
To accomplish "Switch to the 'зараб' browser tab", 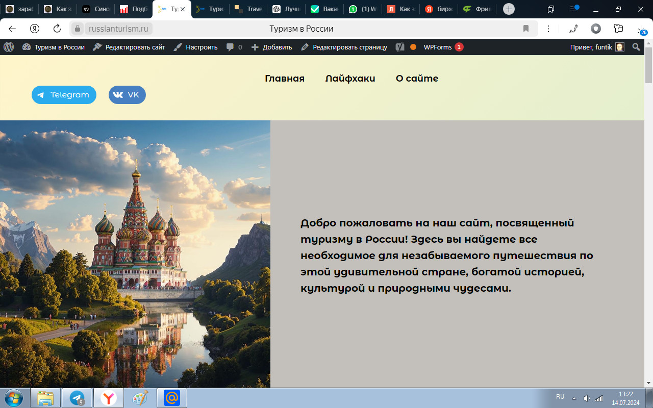I will (x=19, y=9).
